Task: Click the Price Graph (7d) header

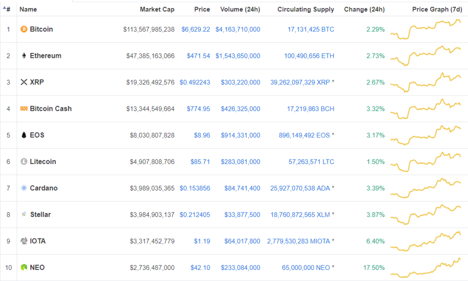Action: point(437,9)
